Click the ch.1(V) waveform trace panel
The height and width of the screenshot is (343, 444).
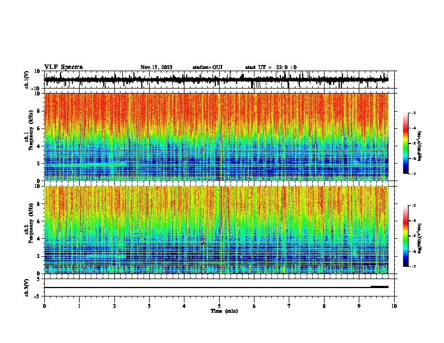(219, 80)
